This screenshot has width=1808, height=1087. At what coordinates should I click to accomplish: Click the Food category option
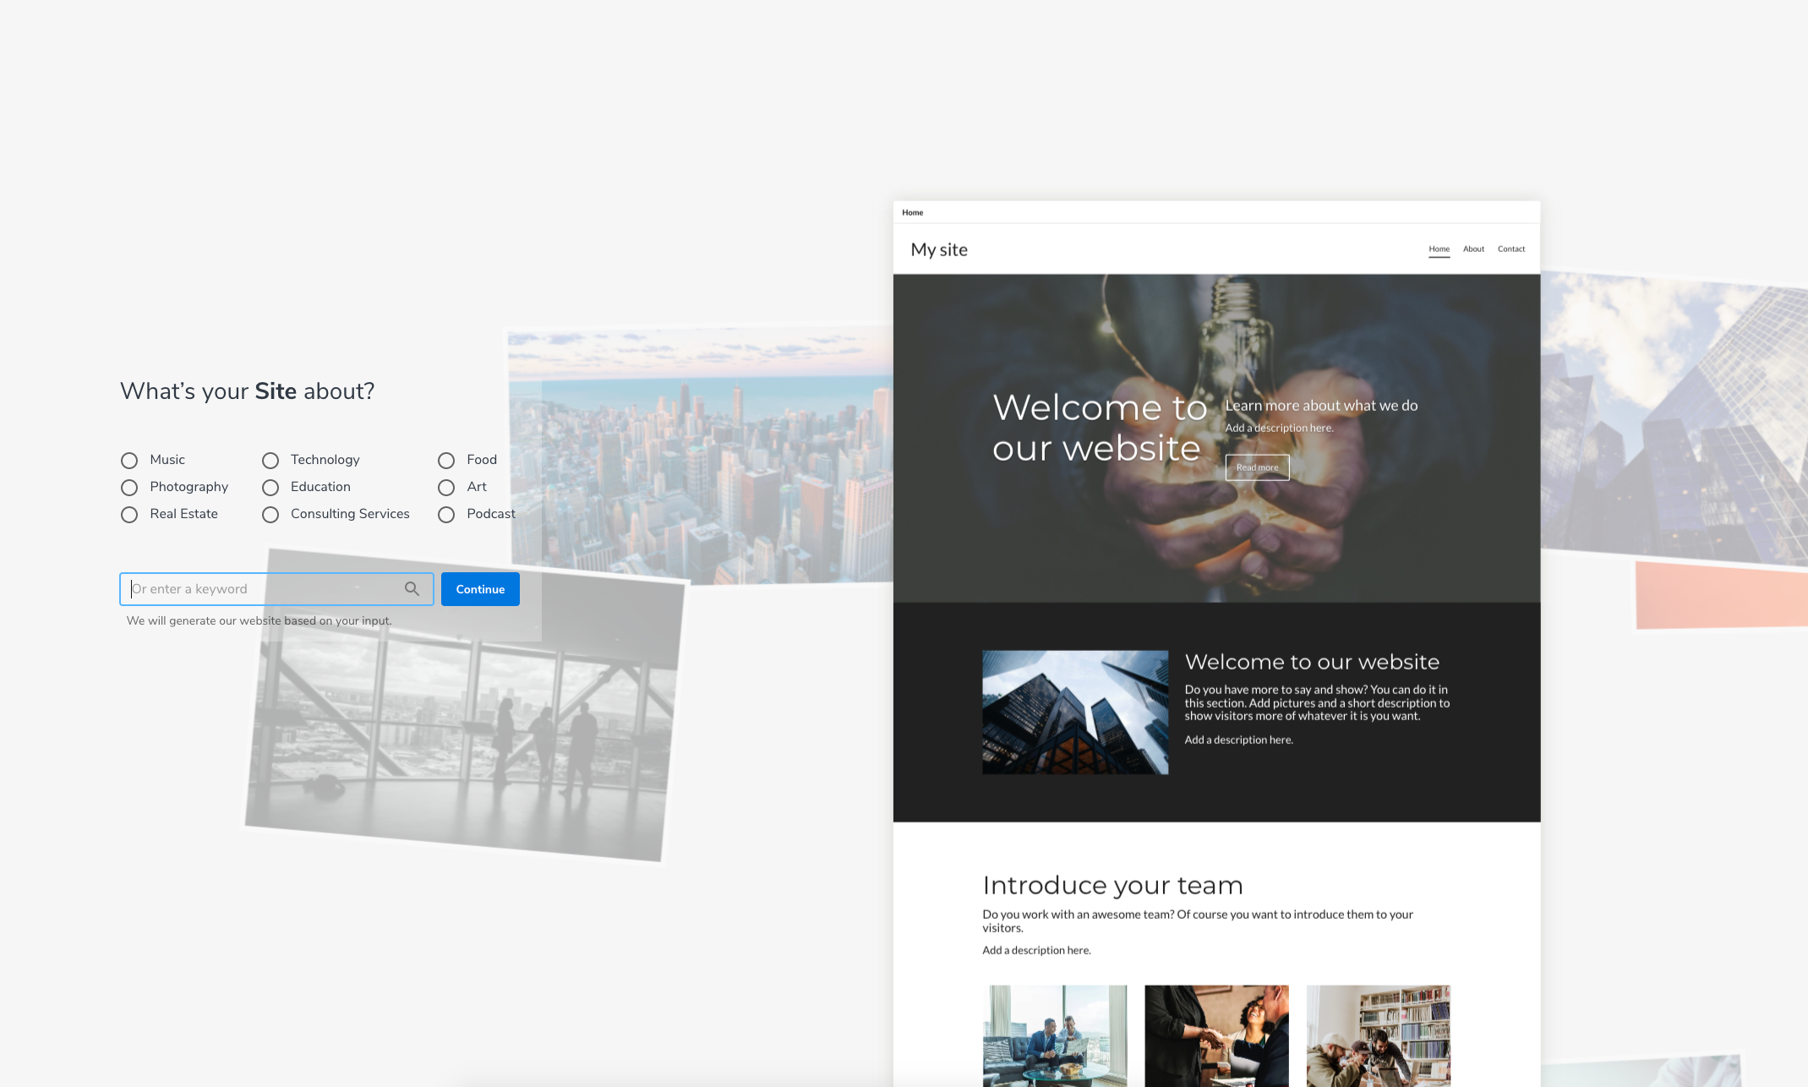445,460
